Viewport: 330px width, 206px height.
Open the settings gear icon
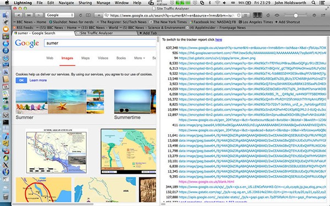pos(314,15)
